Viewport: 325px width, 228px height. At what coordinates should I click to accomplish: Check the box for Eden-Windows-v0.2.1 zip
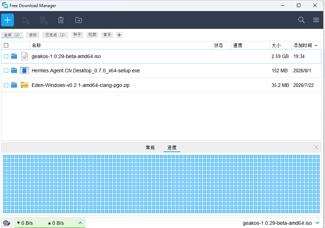pyautogui.click(x=6, y=85)
